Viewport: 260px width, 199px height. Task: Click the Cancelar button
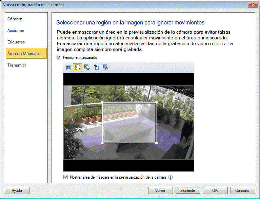click(x=243, y=191)
